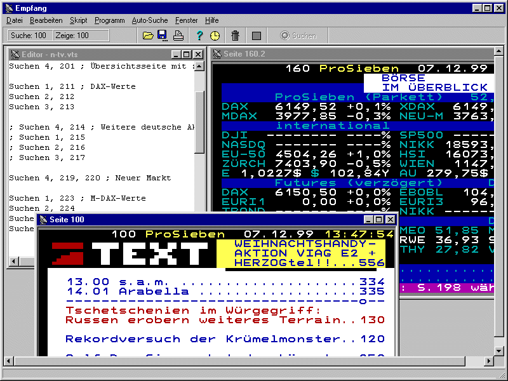This screenshot has height=381, width=508.
Task: Click teletext entry 's.a.m. 334'
Action: (x=225, y=282)
